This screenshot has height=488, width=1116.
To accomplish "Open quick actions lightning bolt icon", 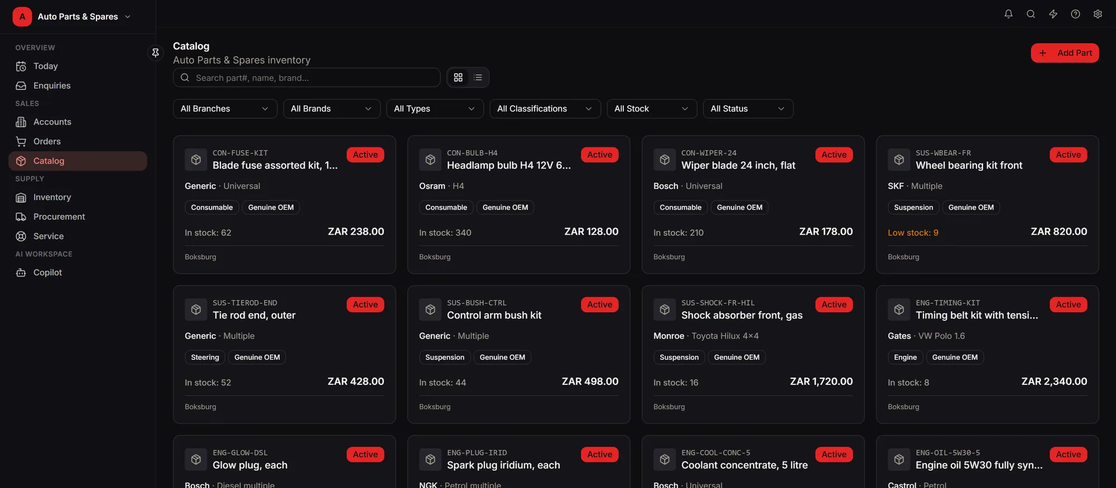I will pyautogui.click(x=1053, y=14).
